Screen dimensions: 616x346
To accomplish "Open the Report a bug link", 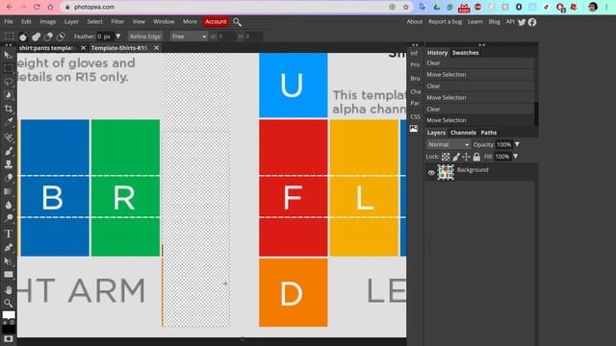I will (445, 21).
